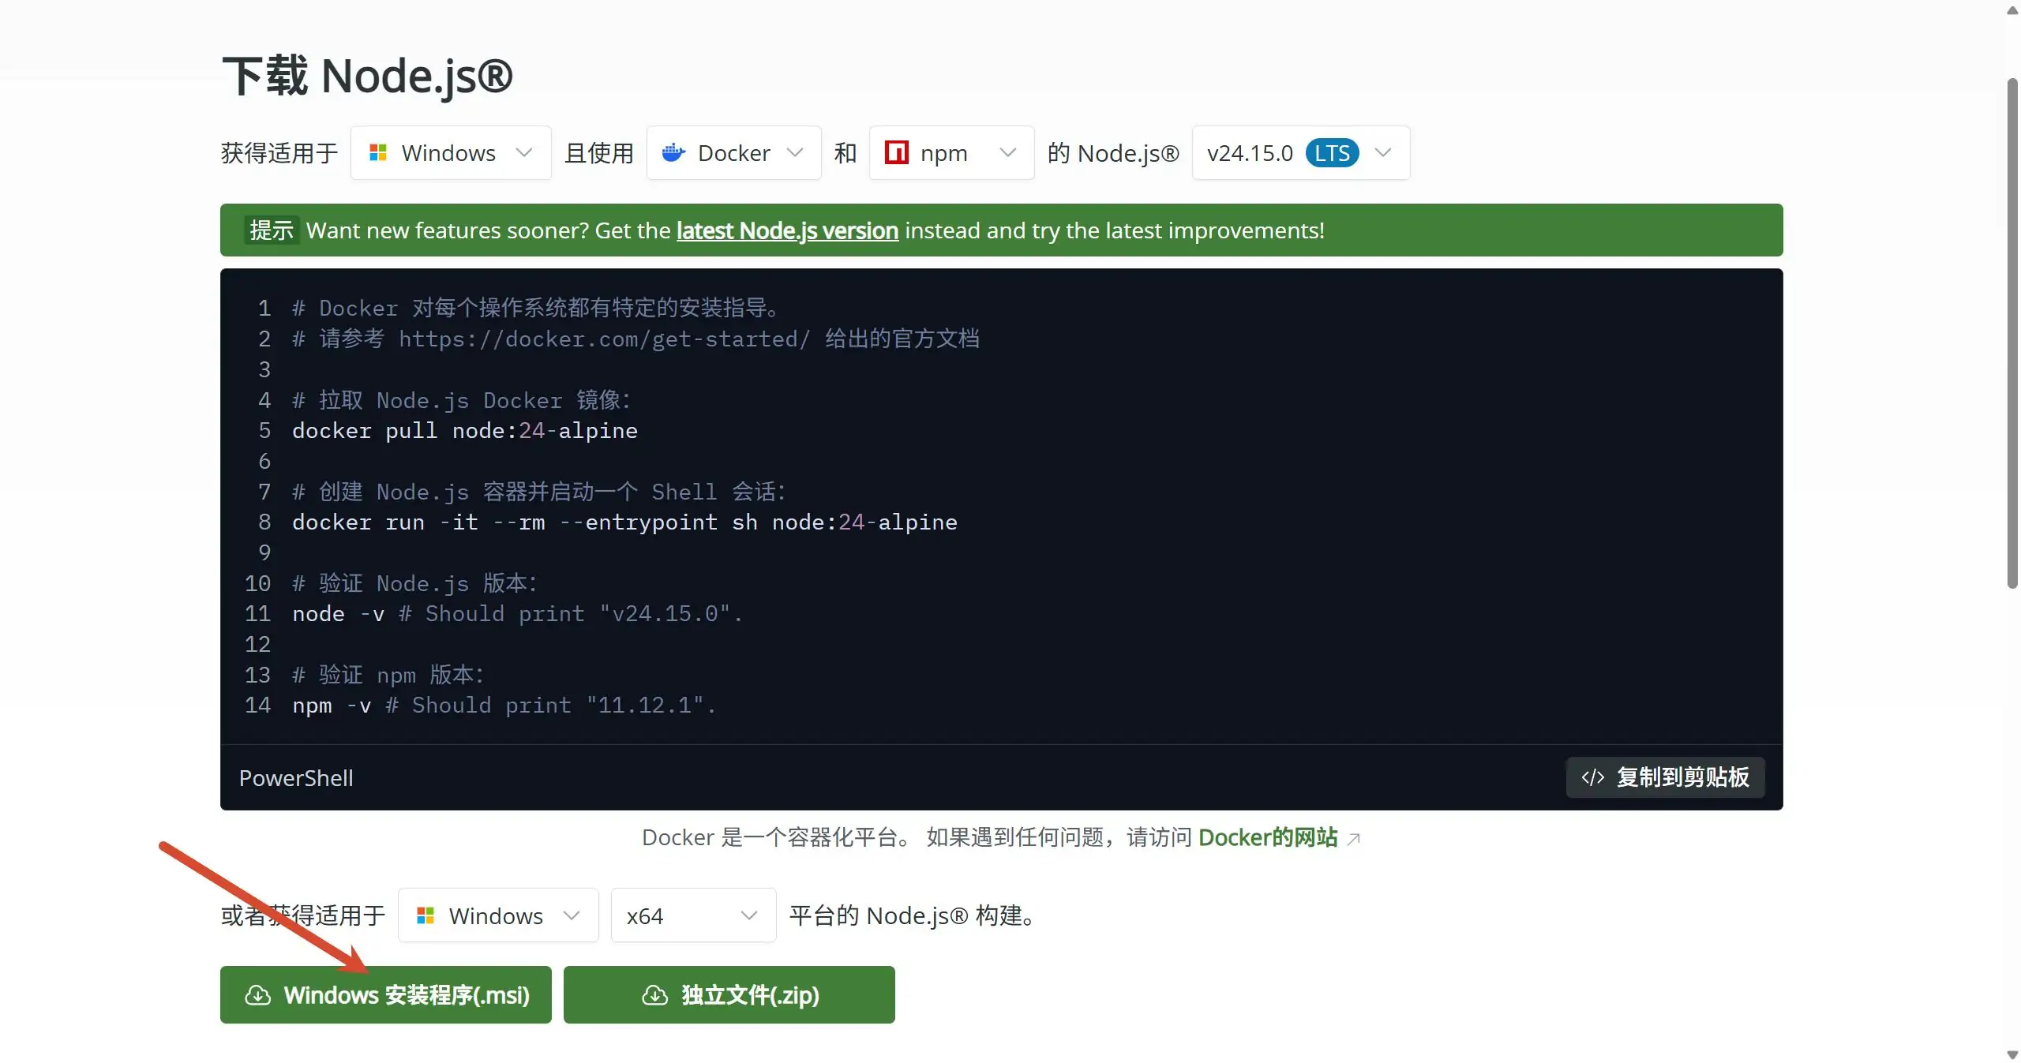Click chevron of the Docker dropdown
The width and height of the screenshot is (2021, 1063).
[795, 152]
